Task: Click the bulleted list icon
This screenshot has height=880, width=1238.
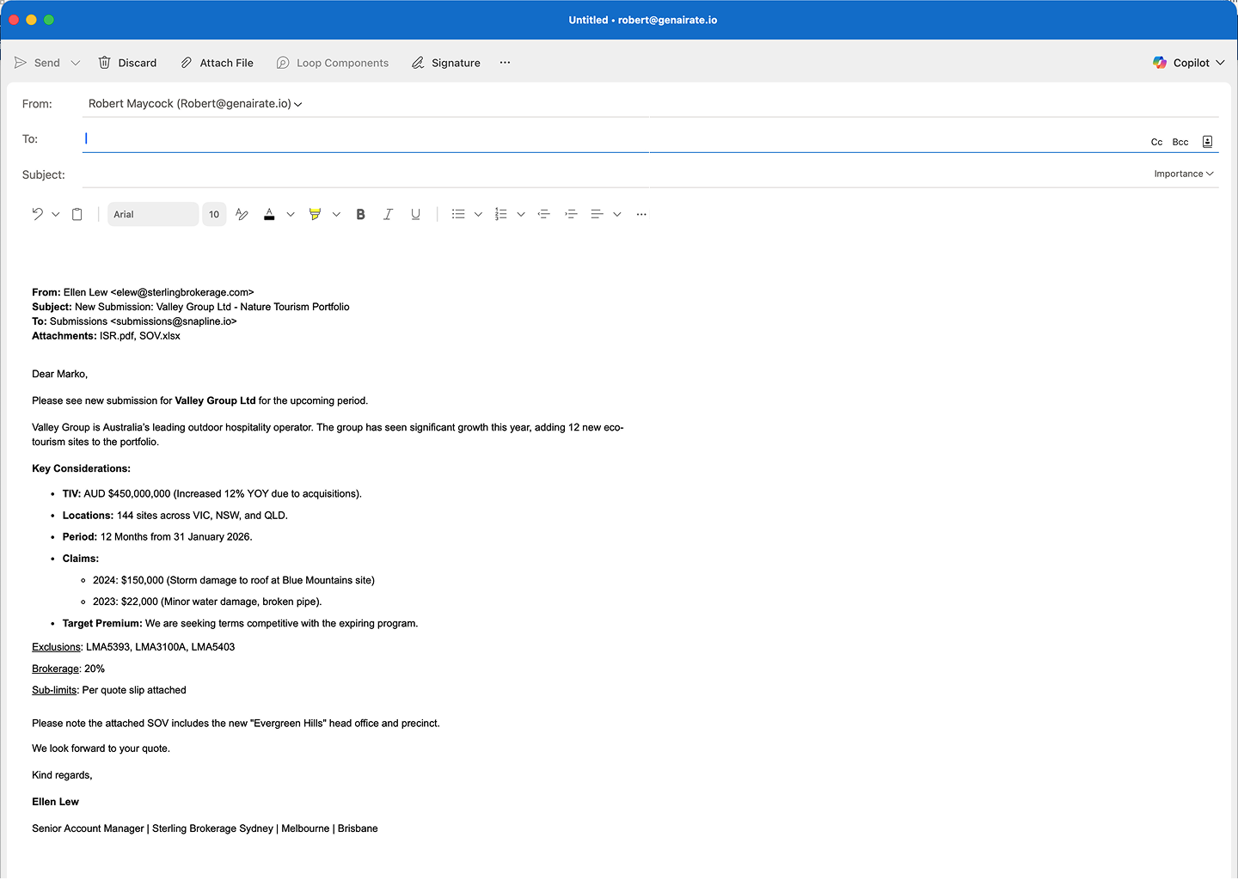Action: [x=458, y=214]
